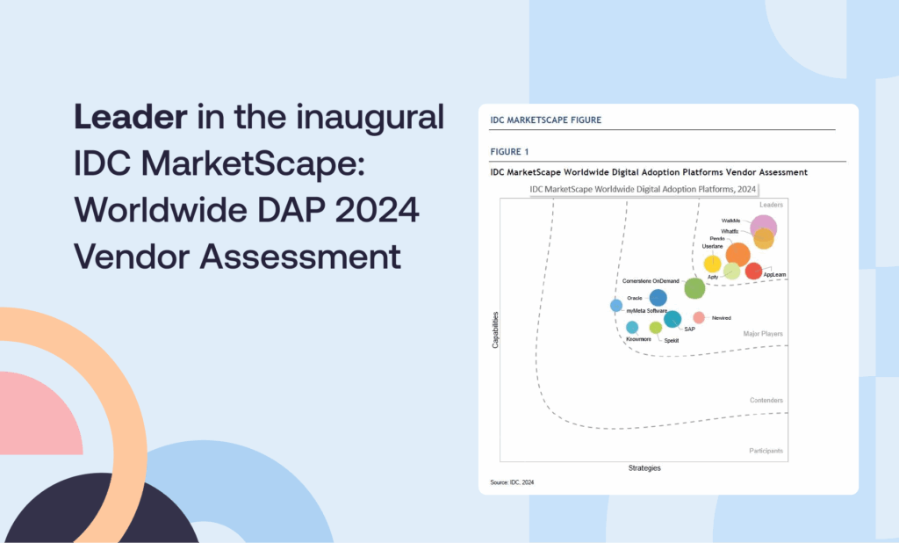Click the Whatfix label text

[730, 231]
